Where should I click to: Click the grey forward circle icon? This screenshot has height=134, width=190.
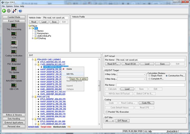pos(9,11)
